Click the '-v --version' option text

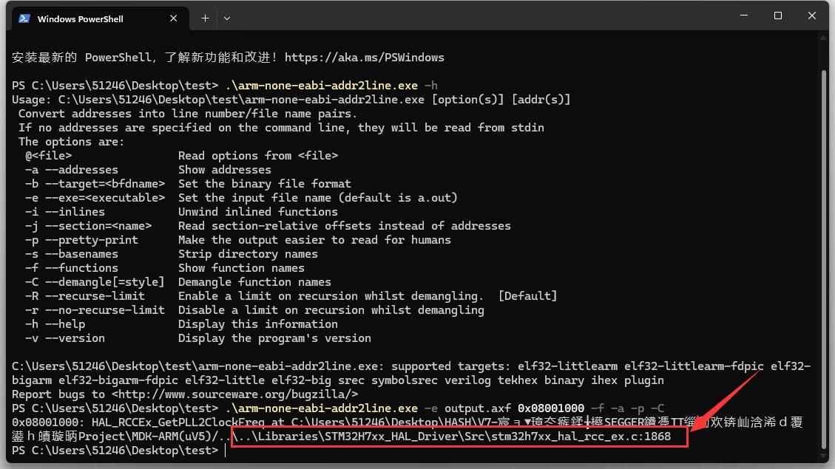pos(64,338)
